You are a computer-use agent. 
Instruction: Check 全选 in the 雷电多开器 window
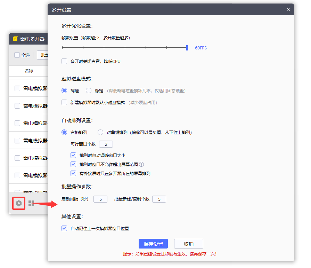(x=17, y=55)
